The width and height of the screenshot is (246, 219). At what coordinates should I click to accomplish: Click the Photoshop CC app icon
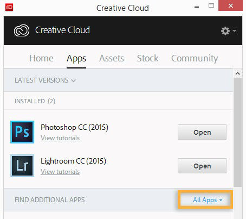22,132
